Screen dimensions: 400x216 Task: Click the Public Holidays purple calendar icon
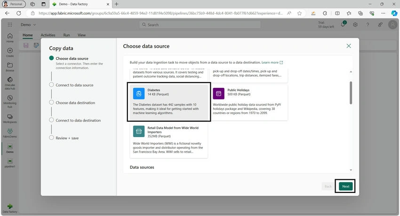pyautogui.click(x=219, y=93)
